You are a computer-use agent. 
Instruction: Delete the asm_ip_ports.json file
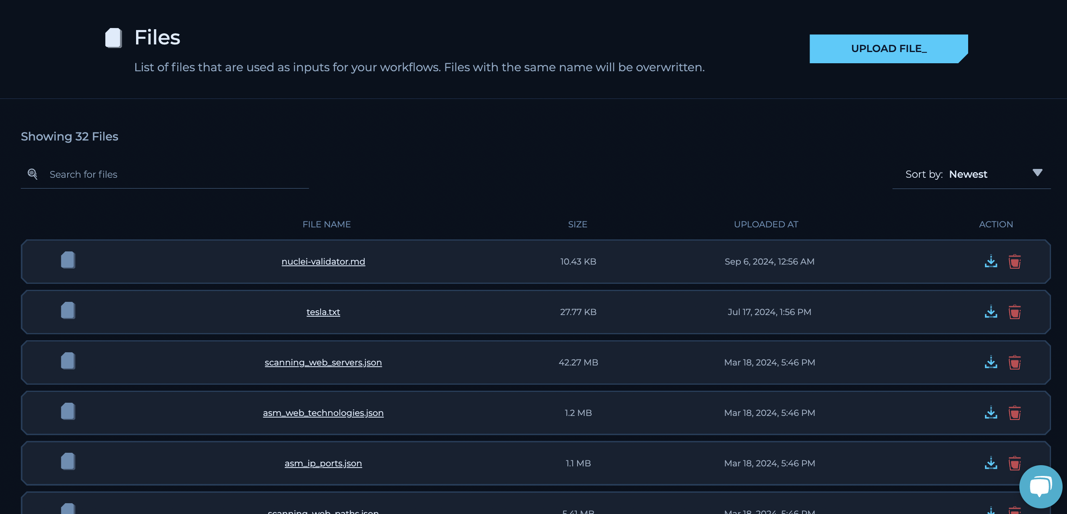coord(1015,463)
